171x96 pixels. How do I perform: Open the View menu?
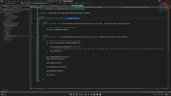[x=9, y=1]
